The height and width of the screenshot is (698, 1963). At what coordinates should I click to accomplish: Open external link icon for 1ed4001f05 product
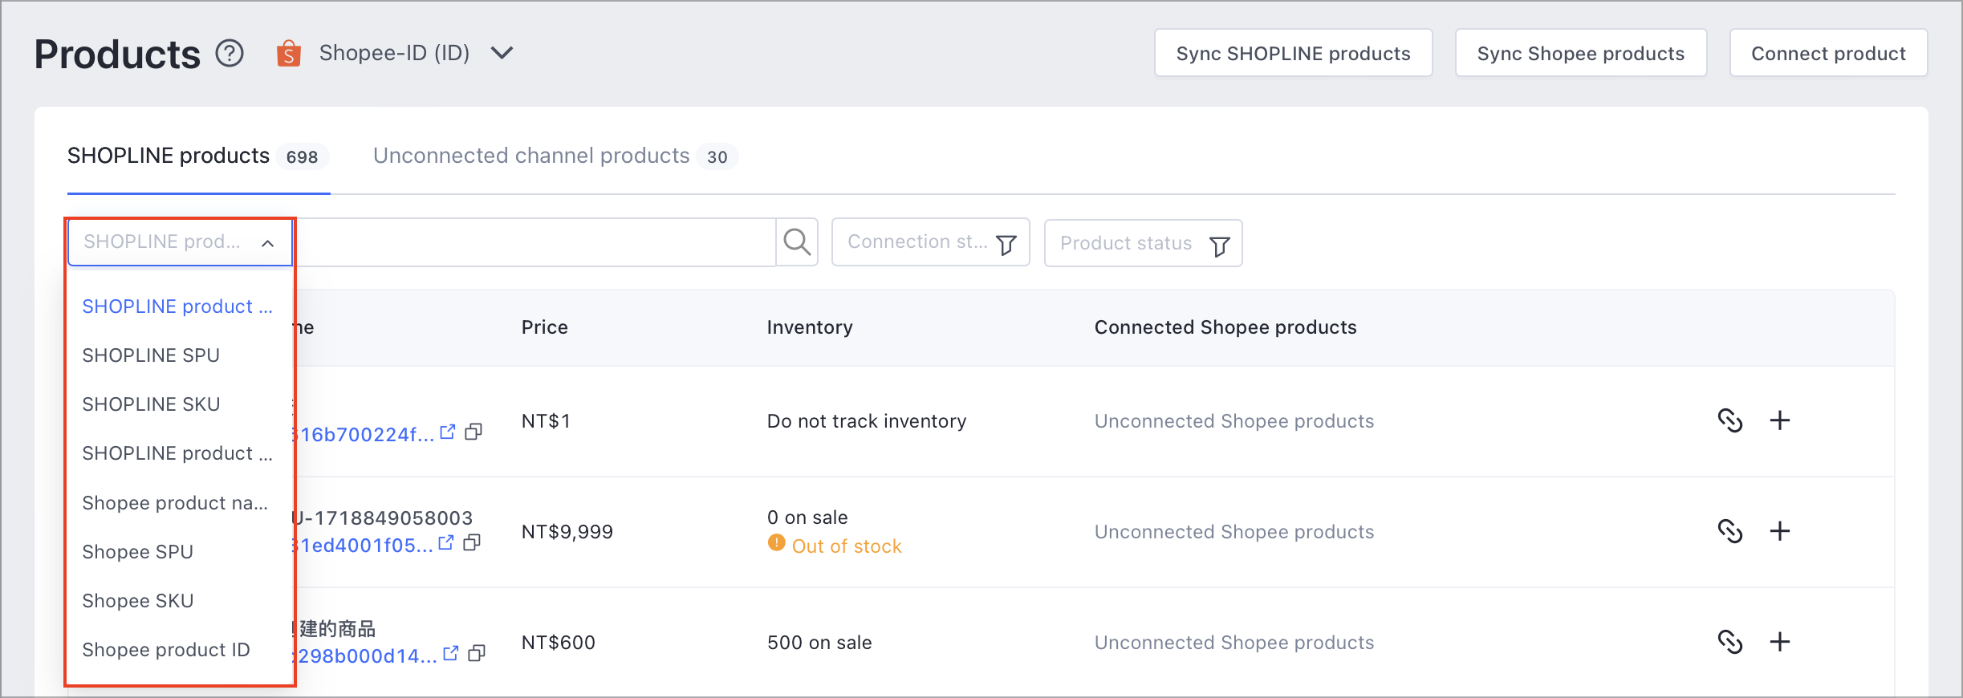(x=446, y=542)
